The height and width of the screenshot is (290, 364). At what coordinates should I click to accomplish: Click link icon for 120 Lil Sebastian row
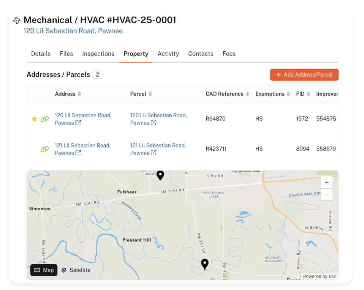pos(45,119)
